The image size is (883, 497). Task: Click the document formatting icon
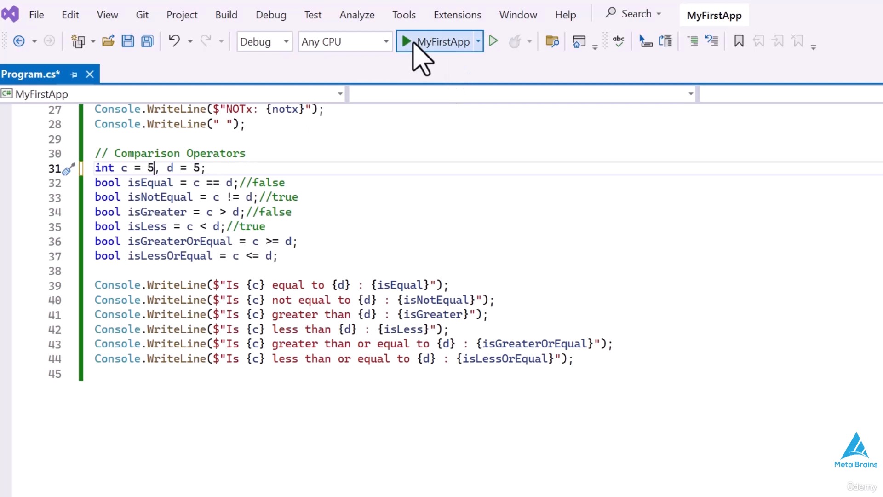(x=665, y=41)
